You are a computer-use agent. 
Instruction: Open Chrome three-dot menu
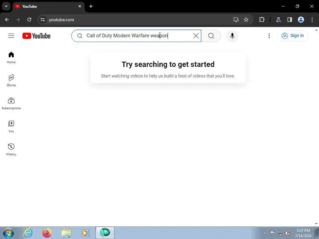[x=312, y=20]
